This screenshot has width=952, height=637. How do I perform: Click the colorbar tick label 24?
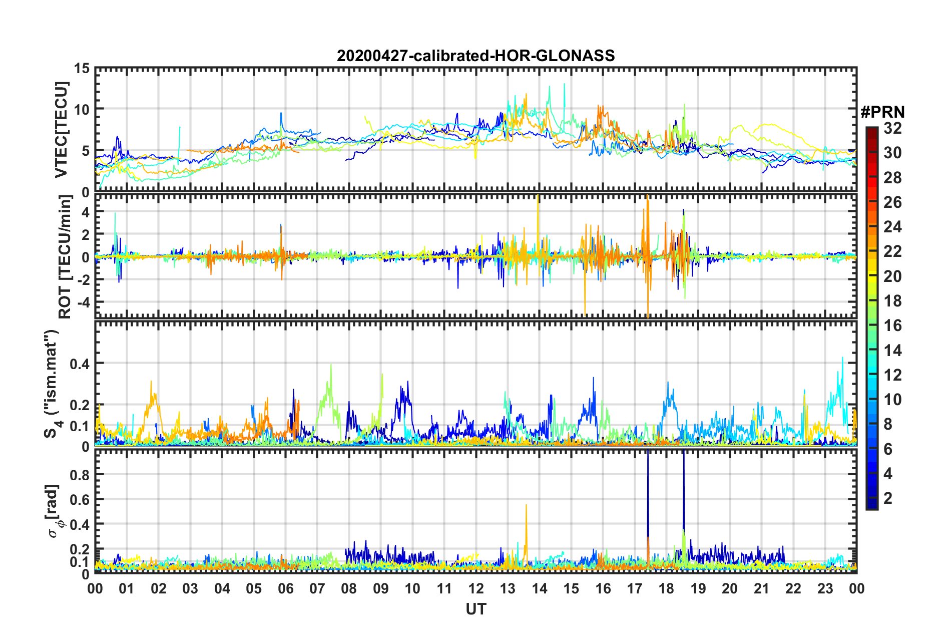coord(892,227)
